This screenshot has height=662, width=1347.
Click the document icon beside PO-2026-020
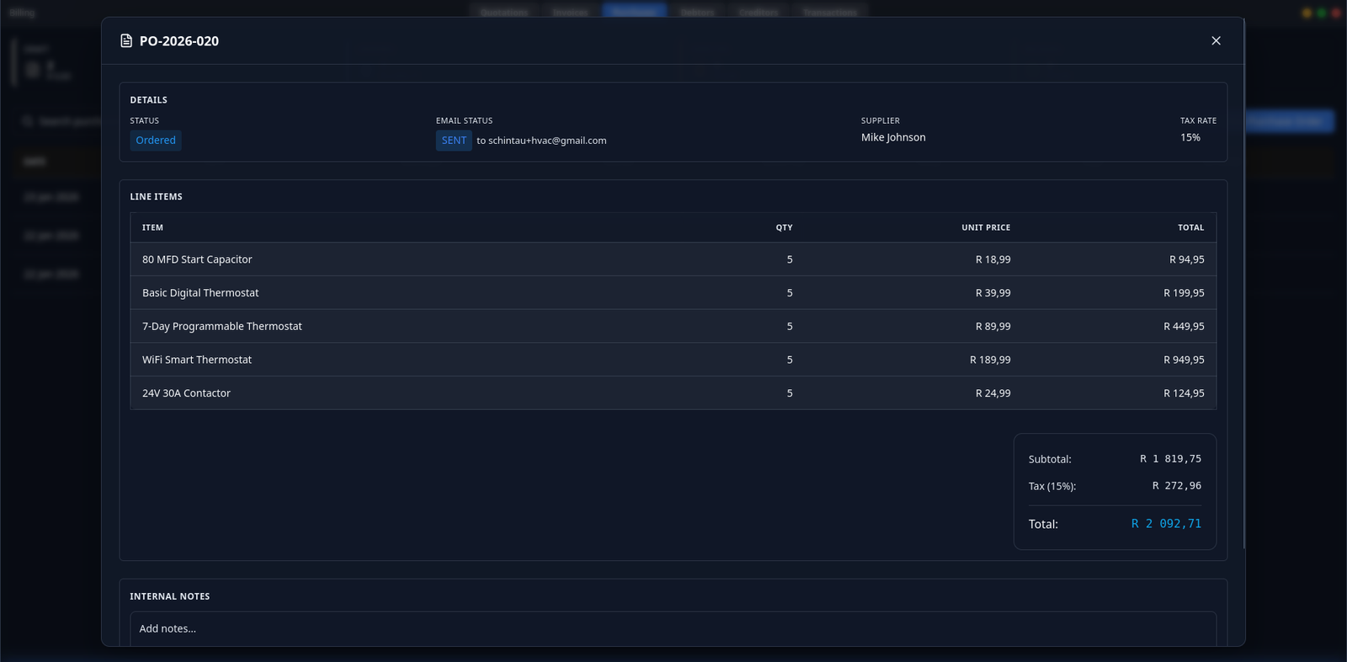126,41
